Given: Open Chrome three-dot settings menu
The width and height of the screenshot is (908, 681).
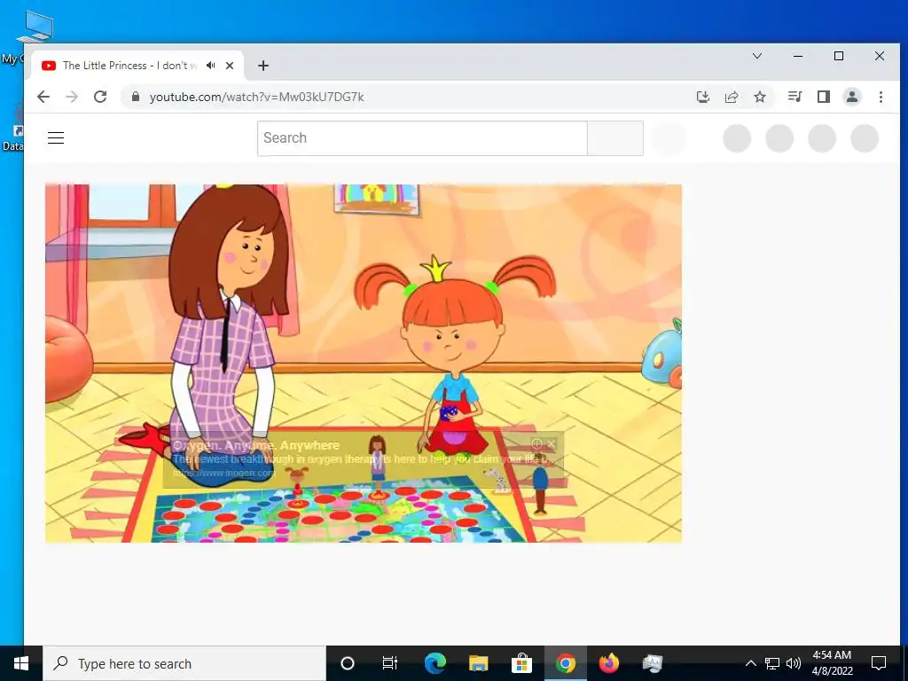Looking at the screenshot, I should point(881,97).
